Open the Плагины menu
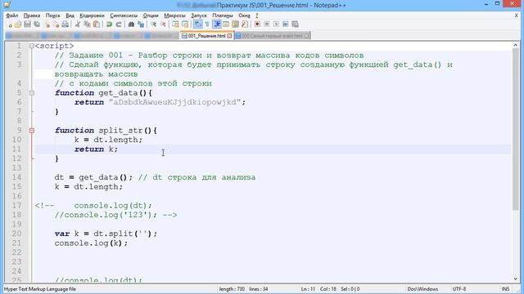The image size is (524, 294). pyautogui.click(x=223, y=16)
